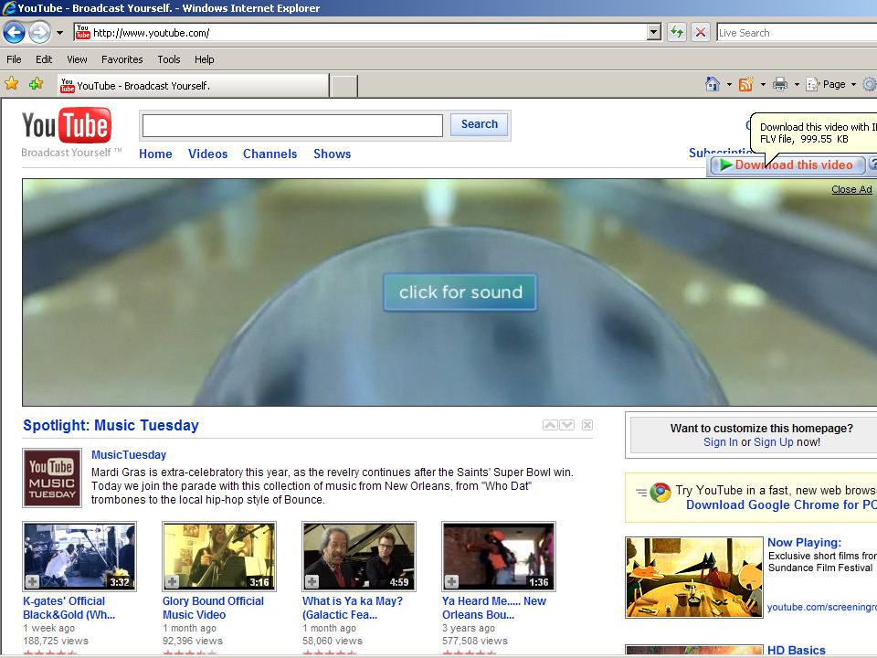Image resolution: width=877 pixels, height=658 pixels.
Task: Click the RSS Feeds icon
Action: click(x=745, y=84)
